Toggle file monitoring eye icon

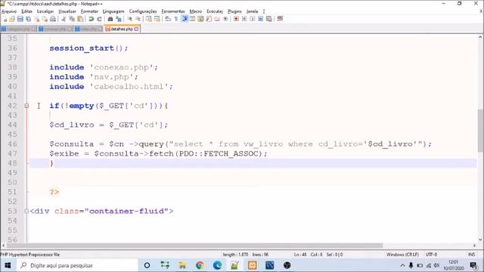point(225,19)
